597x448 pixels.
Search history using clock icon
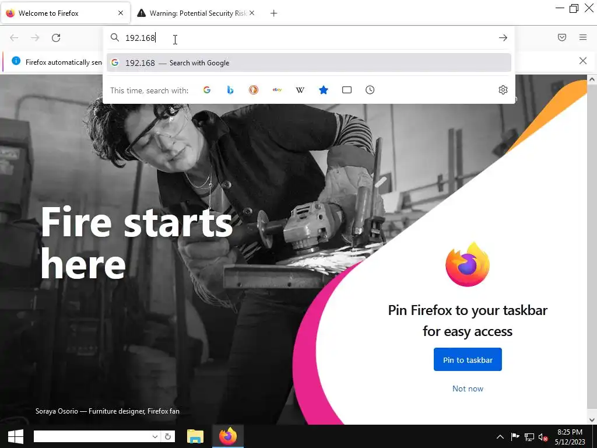tap(370, 90)
